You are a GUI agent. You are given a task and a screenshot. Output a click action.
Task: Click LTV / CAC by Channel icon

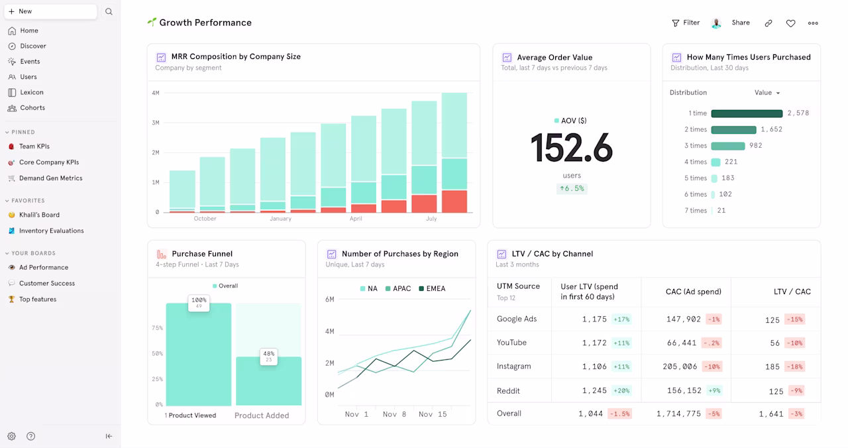pos(502,254)
